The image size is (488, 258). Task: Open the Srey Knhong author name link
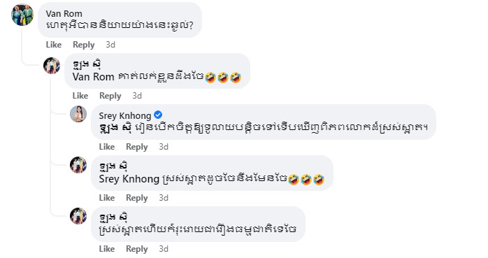tap(125, 116)
